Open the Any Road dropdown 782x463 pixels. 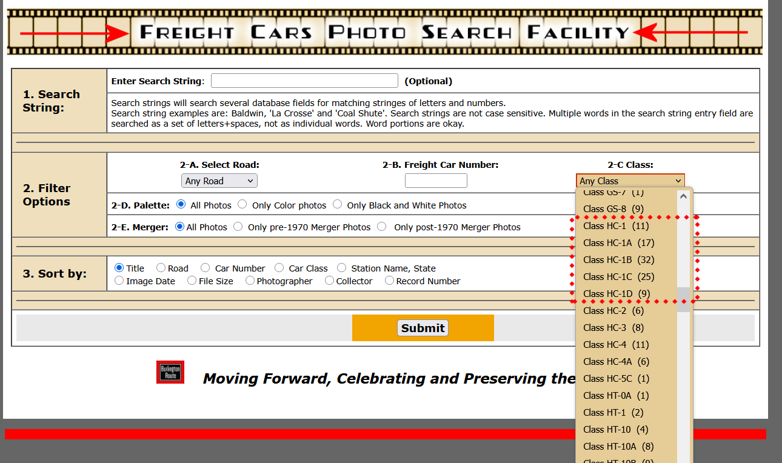point(219,181)
